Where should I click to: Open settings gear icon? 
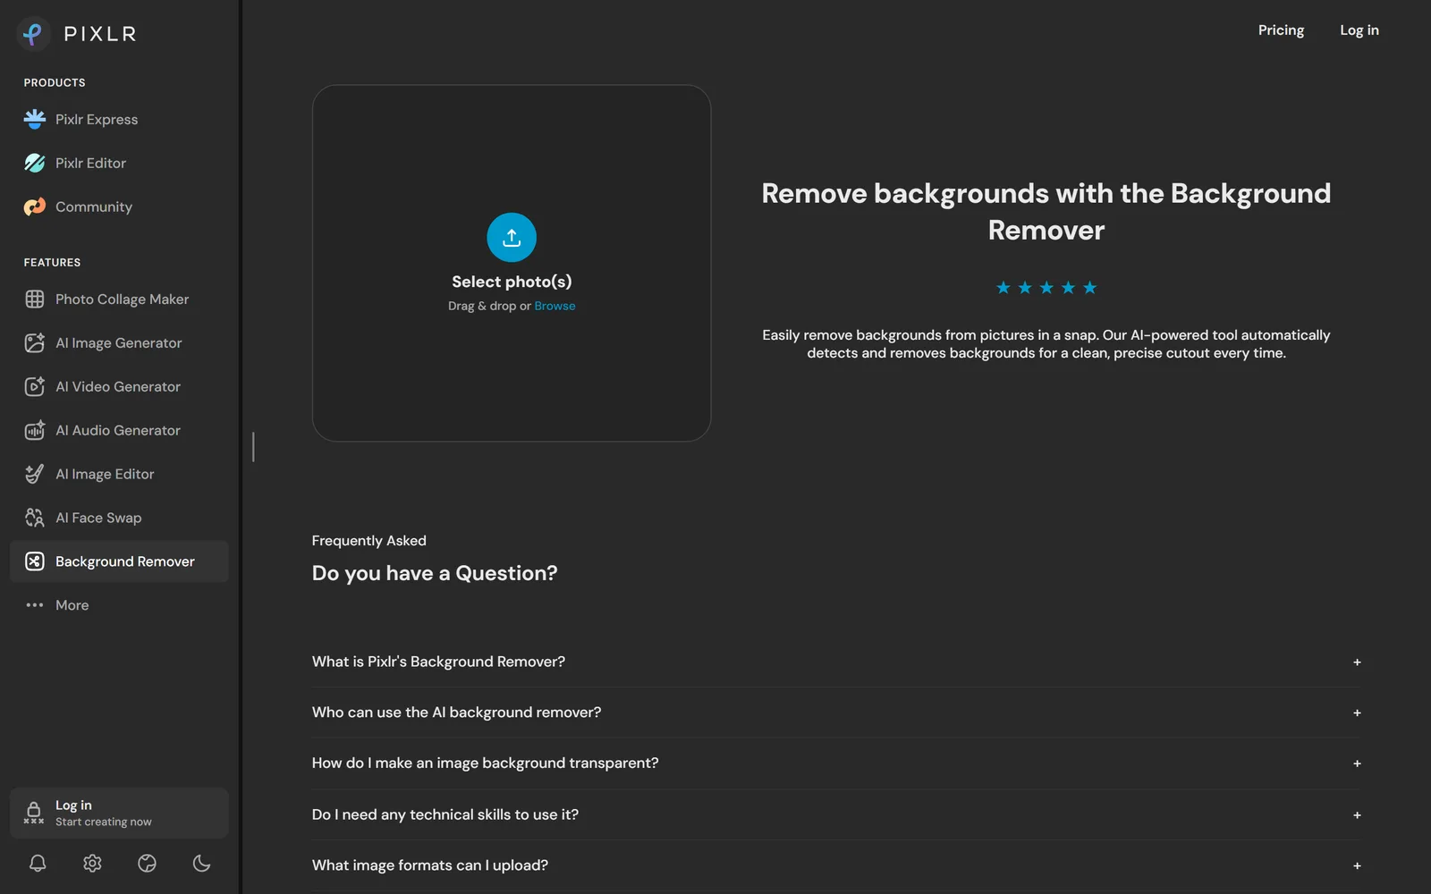[x=92, y=863]
